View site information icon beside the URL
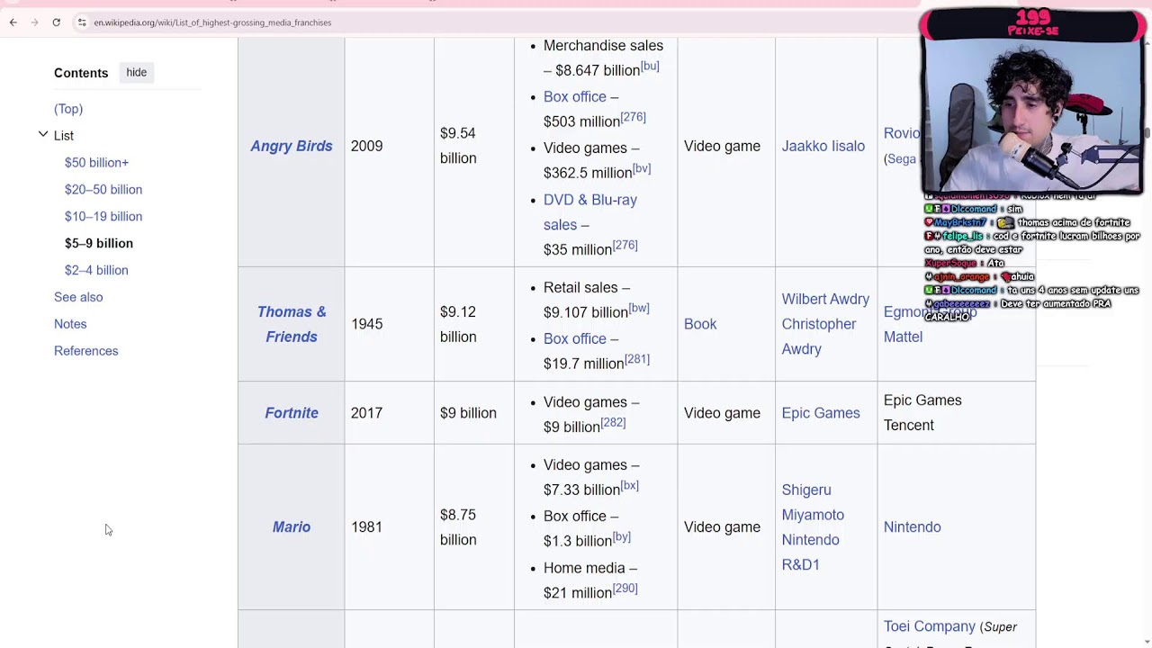1152x648 pixels. click(81, 22)
